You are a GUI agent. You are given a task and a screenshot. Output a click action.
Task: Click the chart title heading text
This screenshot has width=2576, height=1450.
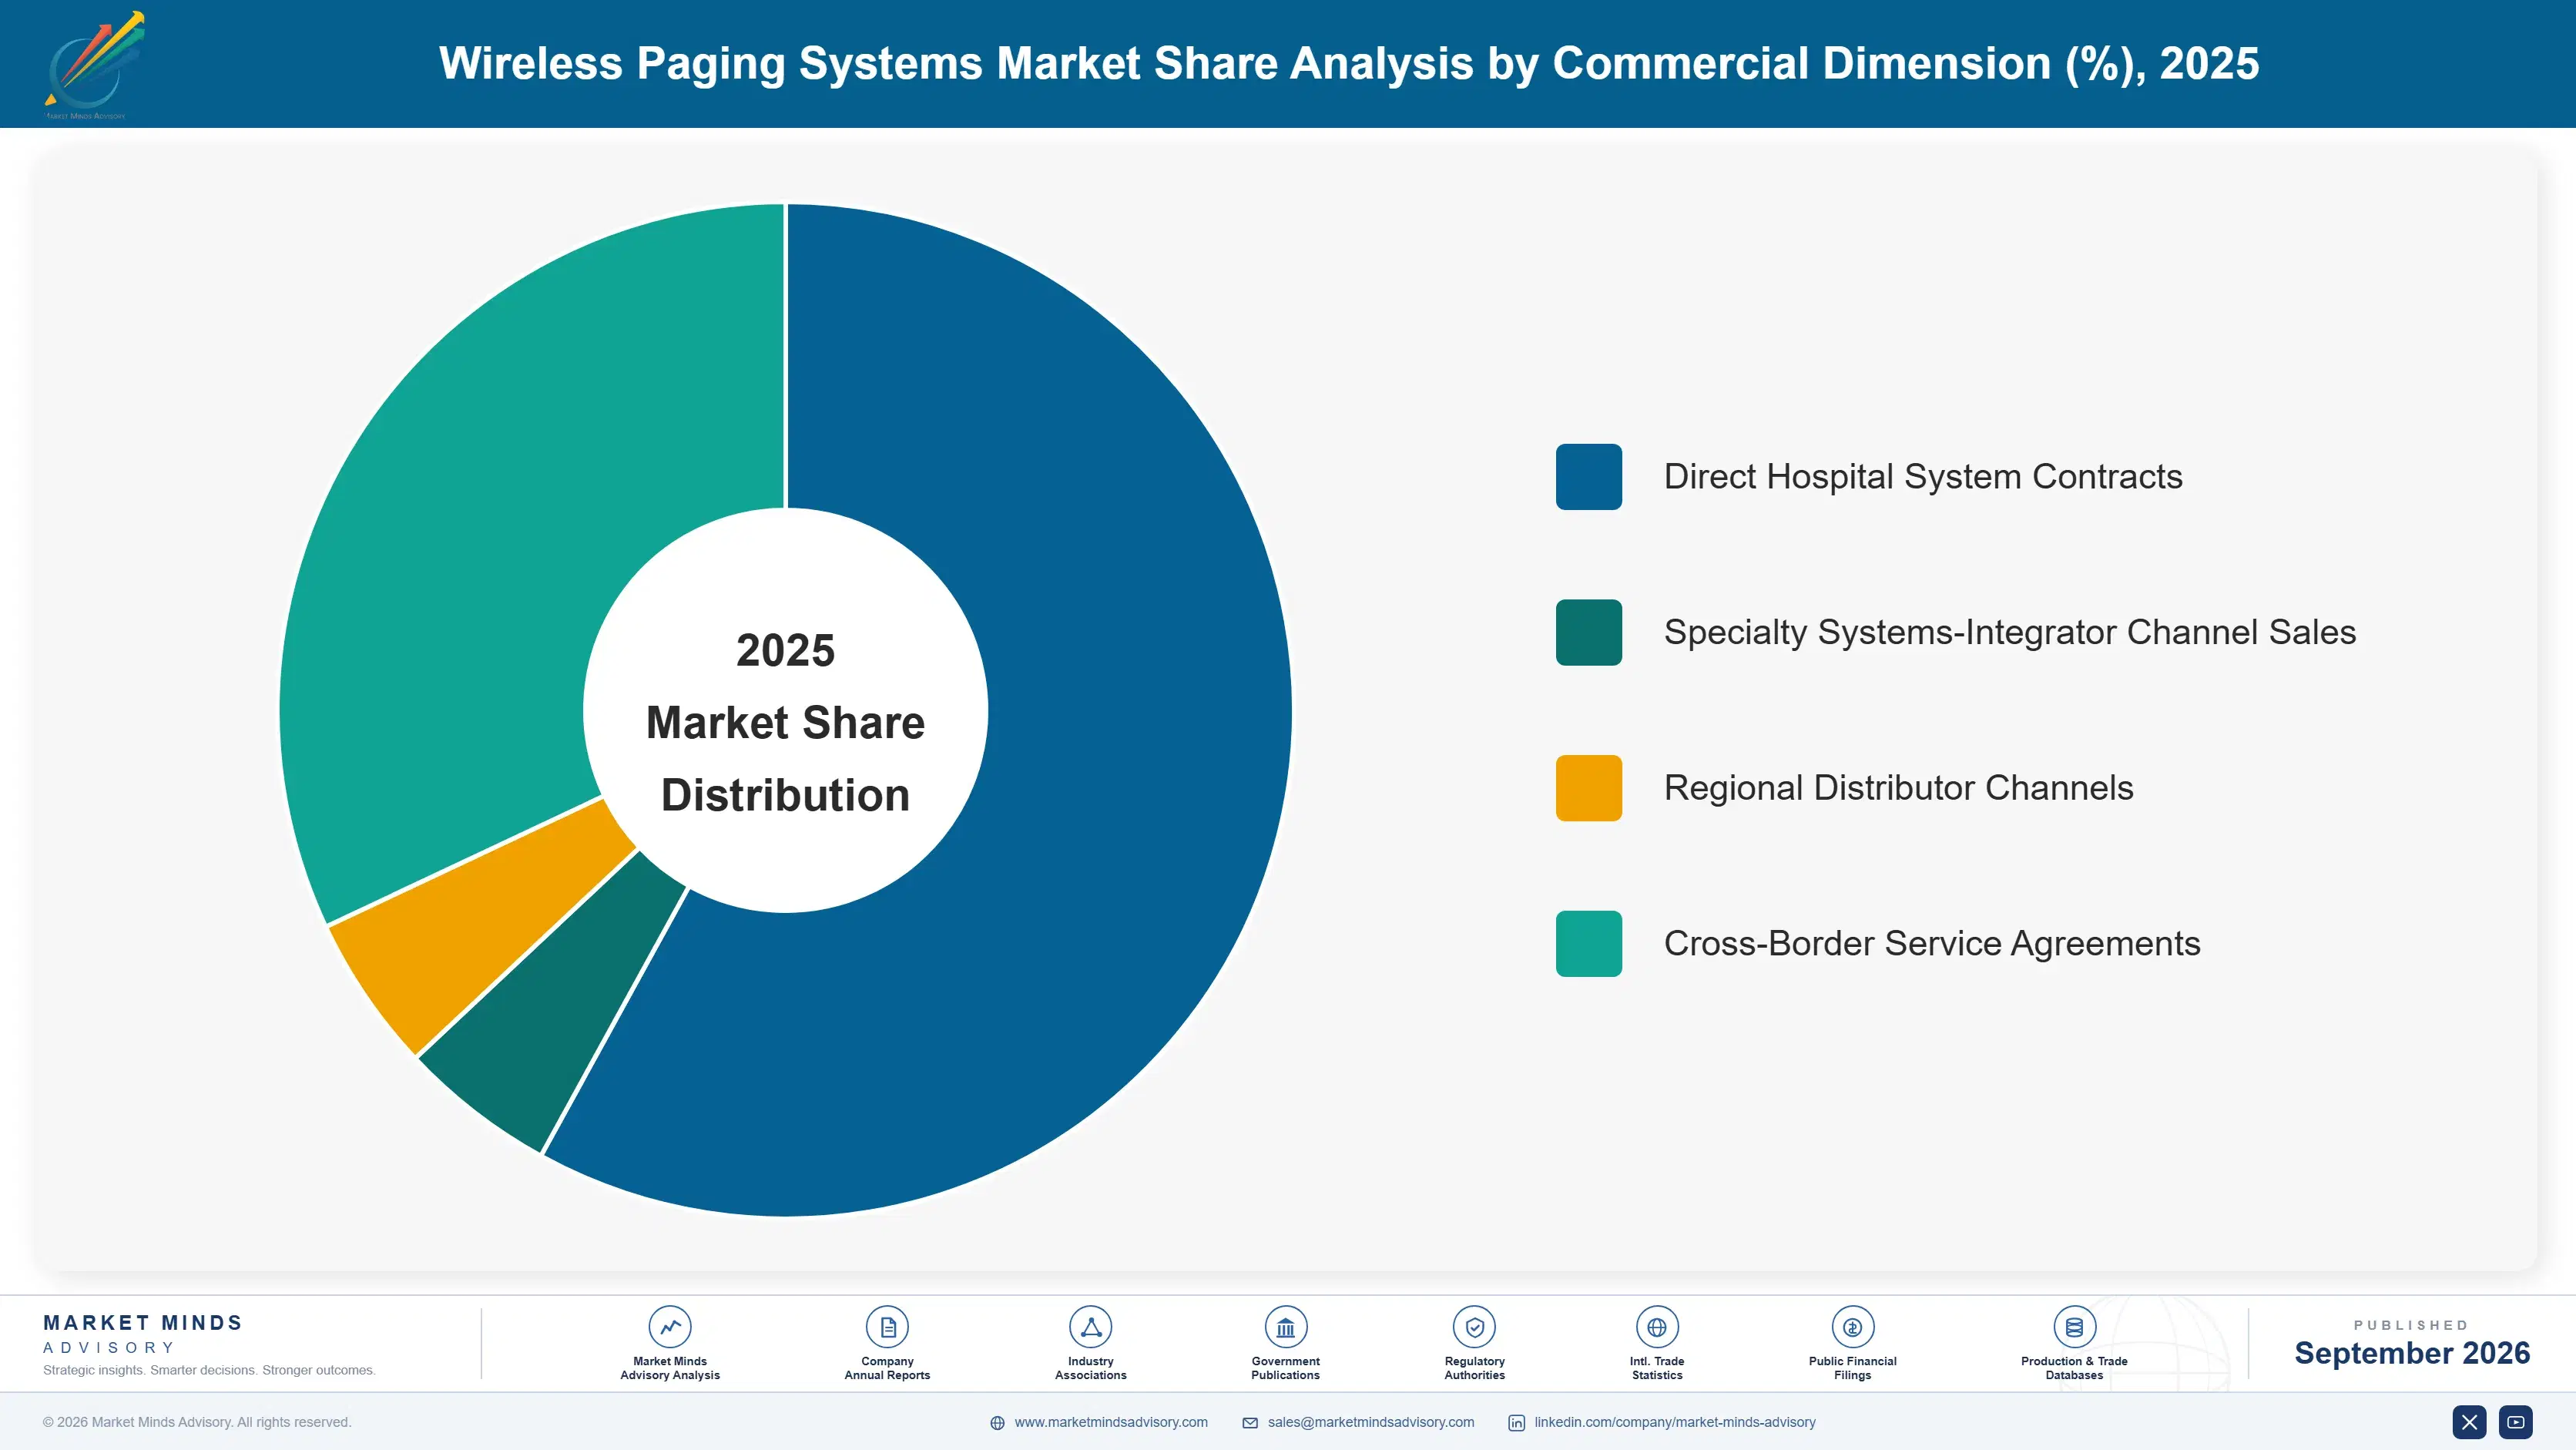[x=1348, y=63]
